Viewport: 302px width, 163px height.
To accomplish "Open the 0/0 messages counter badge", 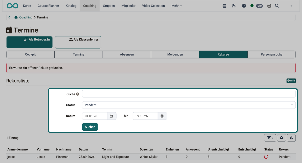I will (259, 6).
